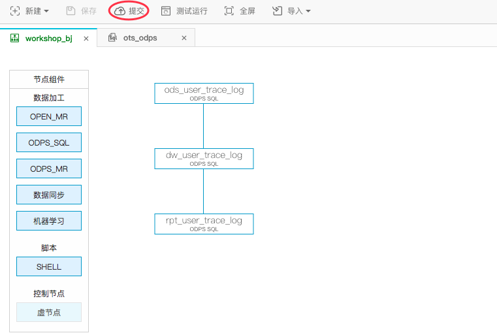Click the 节点组件 panel header

pos(49,80)
